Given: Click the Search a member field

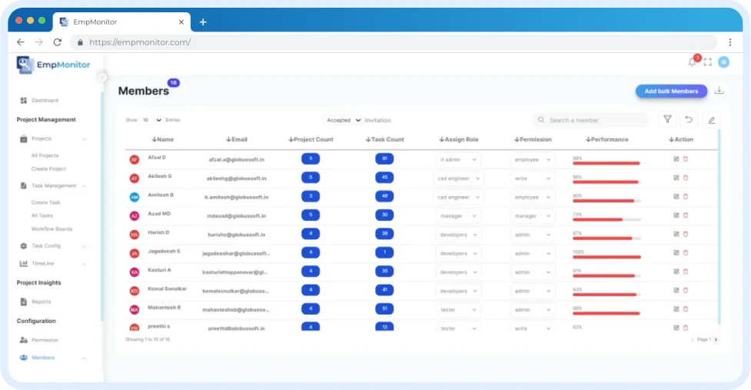Looking at the screenshot, I should pyautogui.click(x=590, y=120).
